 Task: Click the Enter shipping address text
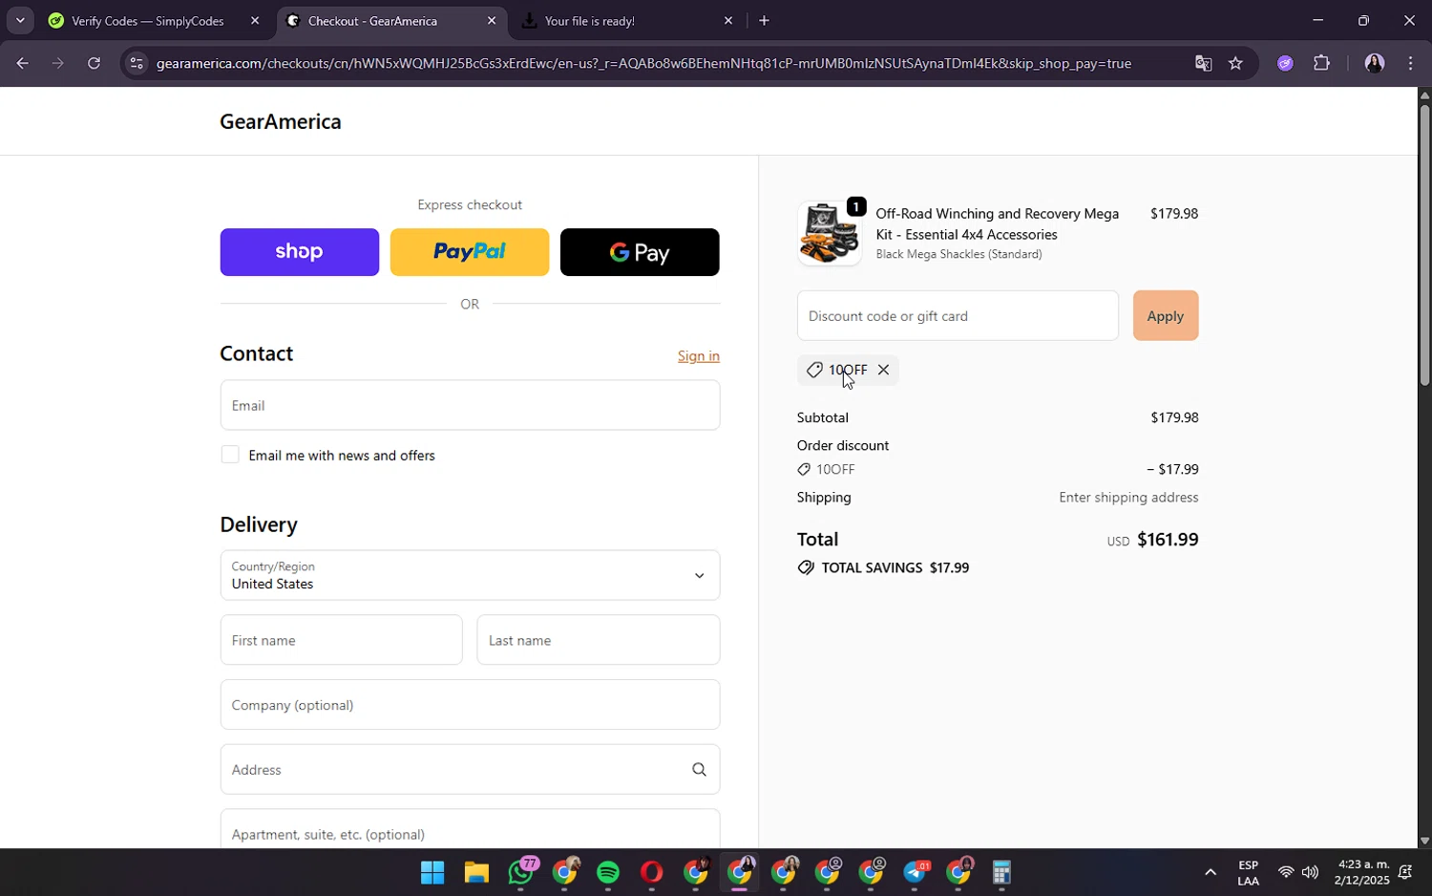pyautogui.click(x=1127, y=497)
